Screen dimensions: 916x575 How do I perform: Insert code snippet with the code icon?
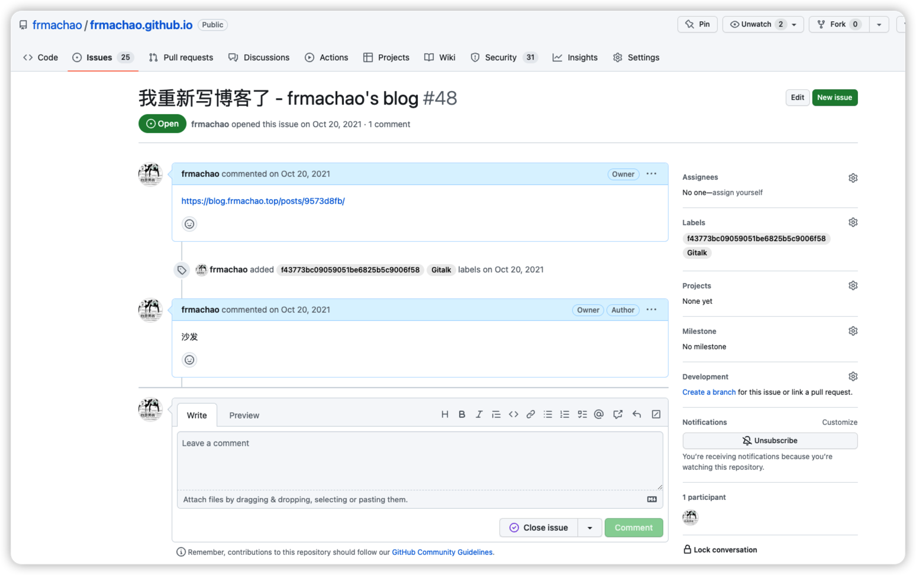(513, 414)
